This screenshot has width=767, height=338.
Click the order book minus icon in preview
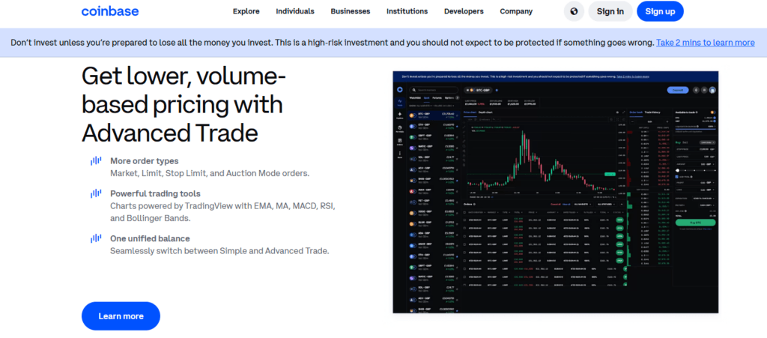632,122
